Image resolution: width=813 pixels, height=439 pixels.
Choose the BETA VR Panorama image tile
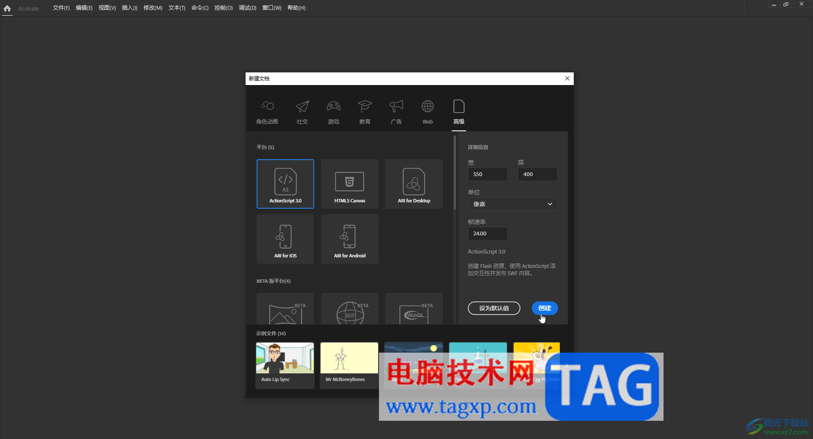coord(285,309)
